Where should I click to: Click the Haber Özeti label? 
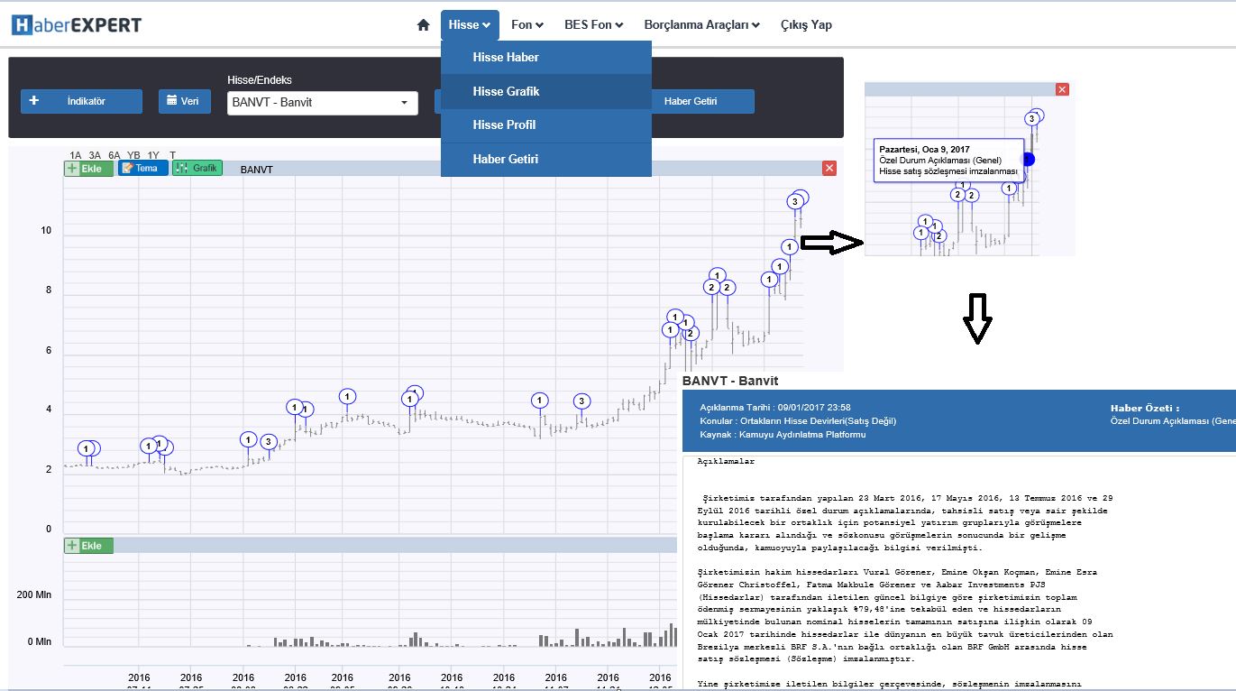tap(1145, 409)
